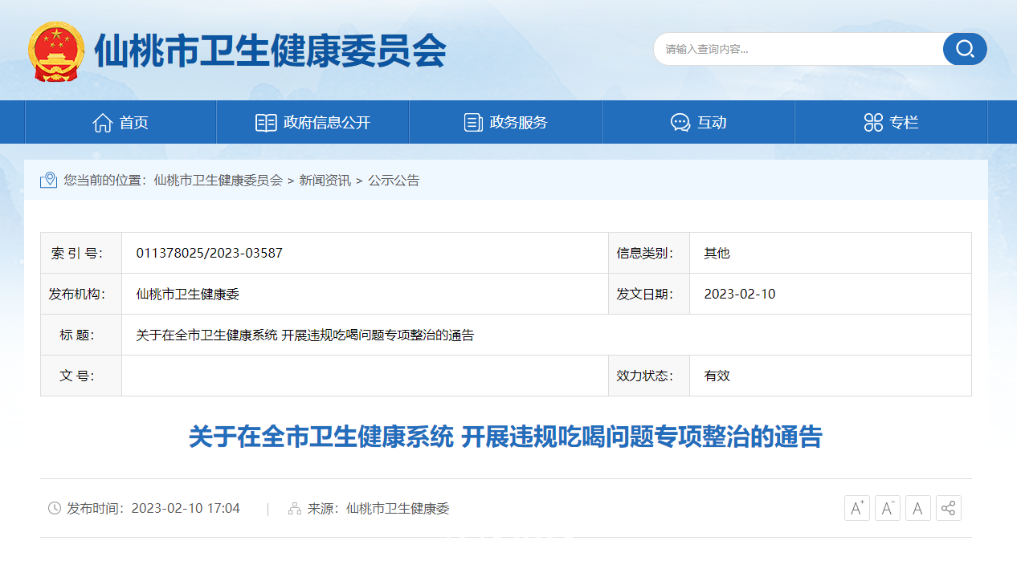Click the 效力状态 label cell
Image resolution: width=1017 pixels, height=569 pixels.
(649, 376)
